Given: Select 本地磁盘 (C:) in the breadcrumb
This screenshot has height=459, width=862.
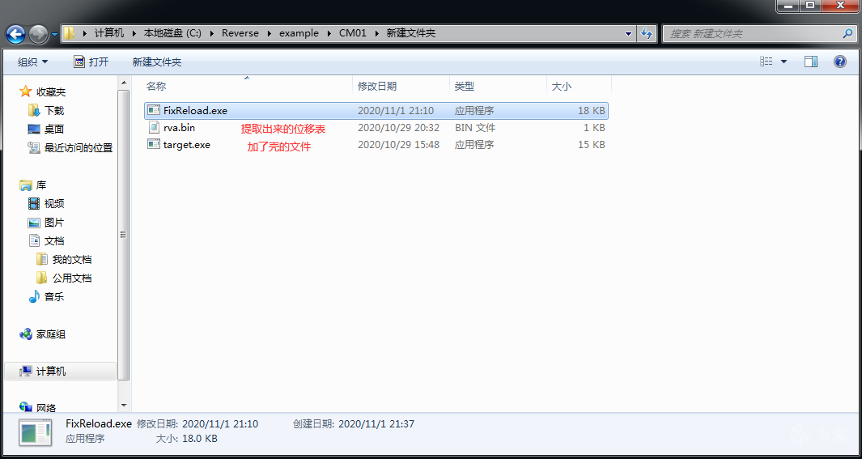Looking at the screenshot, I should (x=172, y=33).
